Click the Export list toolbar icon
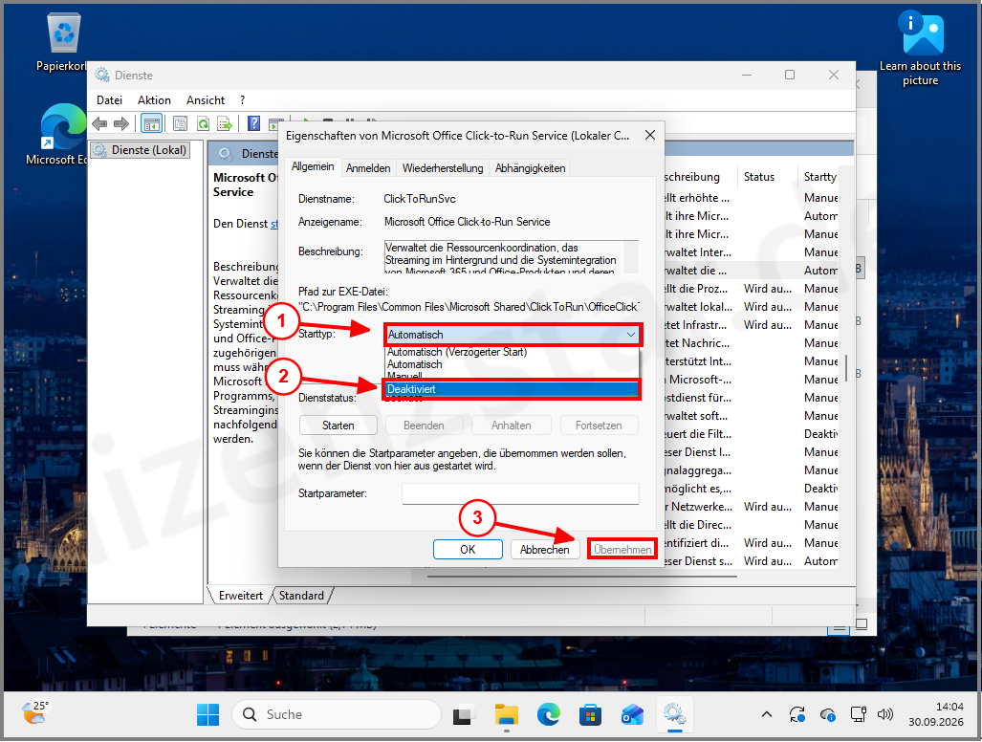This screenshot has width=982, height=742. [225, 124]
